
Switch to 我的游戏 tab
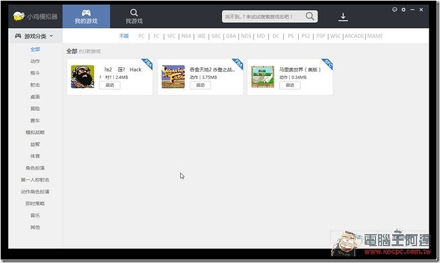coord(86,16)
